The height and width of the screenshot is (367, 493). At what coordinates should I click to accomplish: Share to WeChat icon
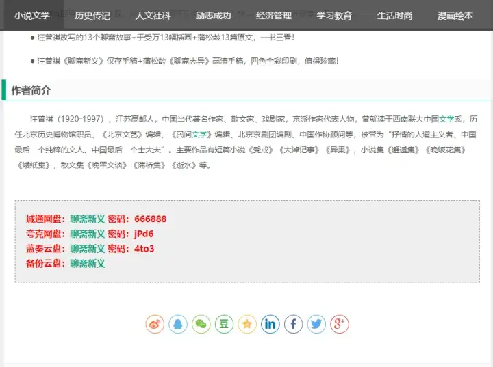[x=201, y=324]
